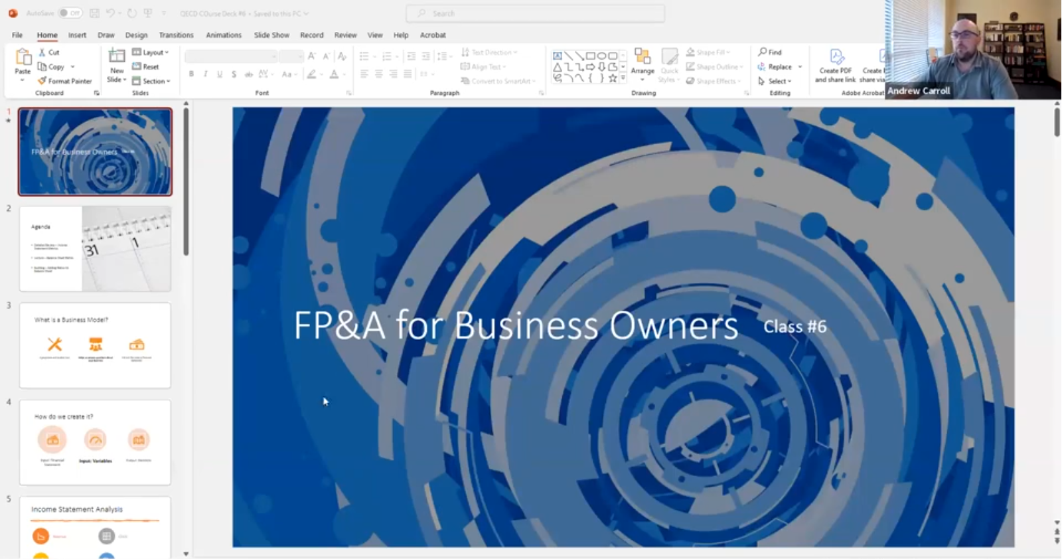Expand the Layout dropdown

151,52
